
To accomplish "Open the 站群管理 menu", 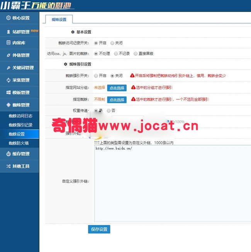I will tap(19, 32).
